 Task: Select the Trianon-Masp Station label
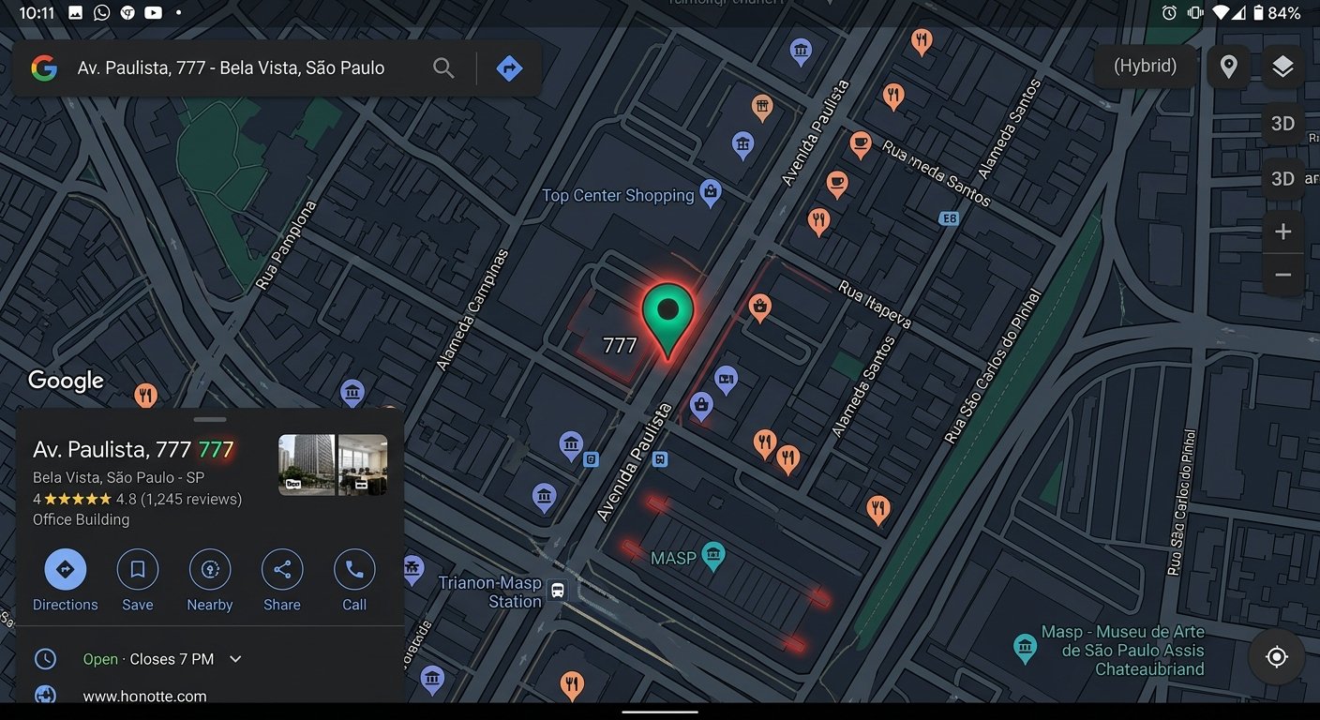click(490, 592)
